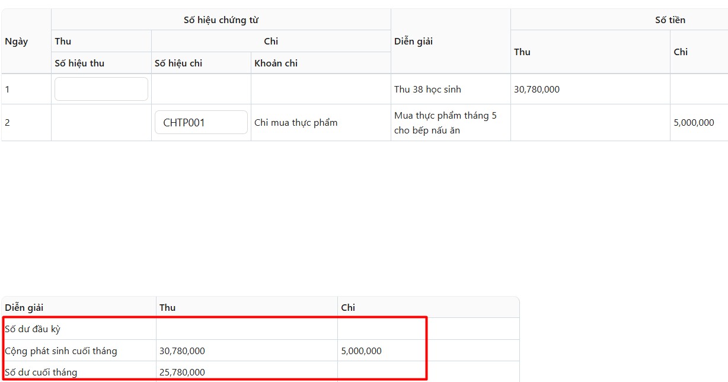The width and height of the screenshot is (728, 382).
Task: Select the 5,000,000 amount in row 2
Action: tap(694, 123)
